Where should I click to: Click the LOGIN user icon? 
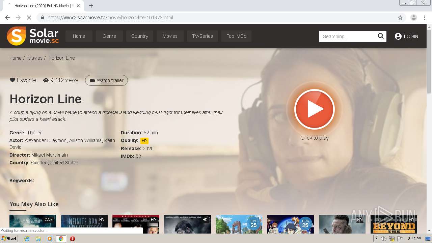398,36
